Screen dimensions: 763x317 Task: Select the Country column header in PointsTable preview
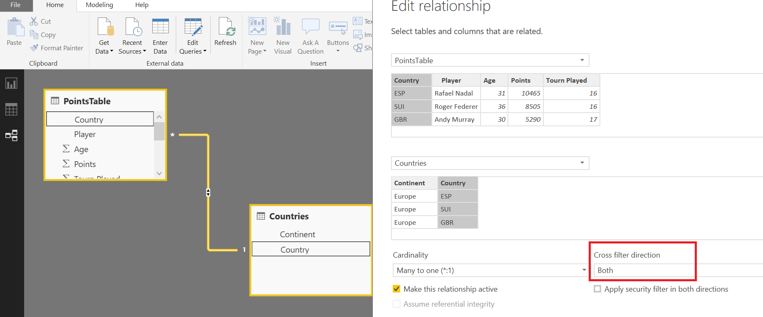click(411, 80)
